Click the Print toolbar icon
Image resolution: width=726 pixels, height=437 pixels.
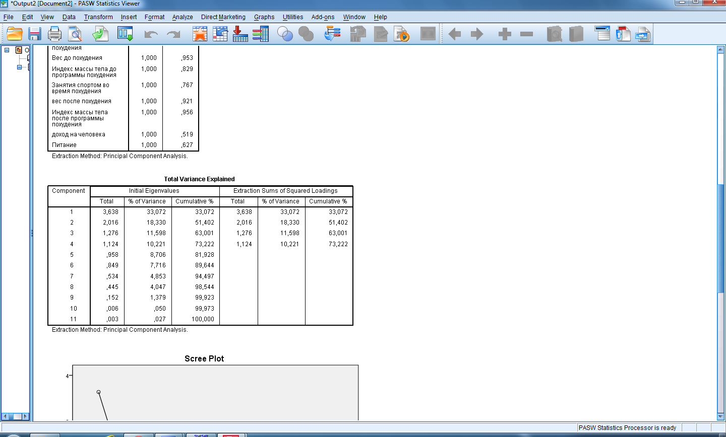54,34
